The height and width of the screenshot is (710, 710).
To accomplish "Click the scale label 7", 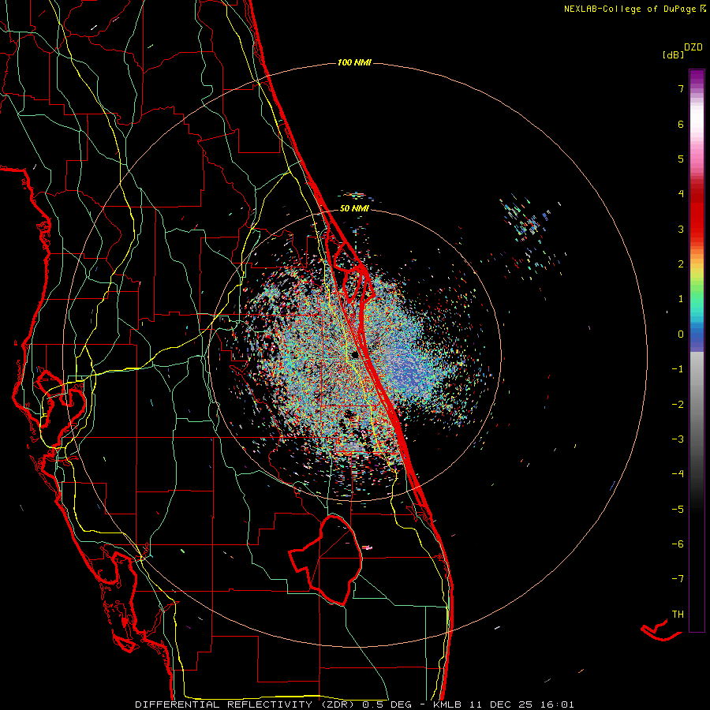I will (681, 88).
